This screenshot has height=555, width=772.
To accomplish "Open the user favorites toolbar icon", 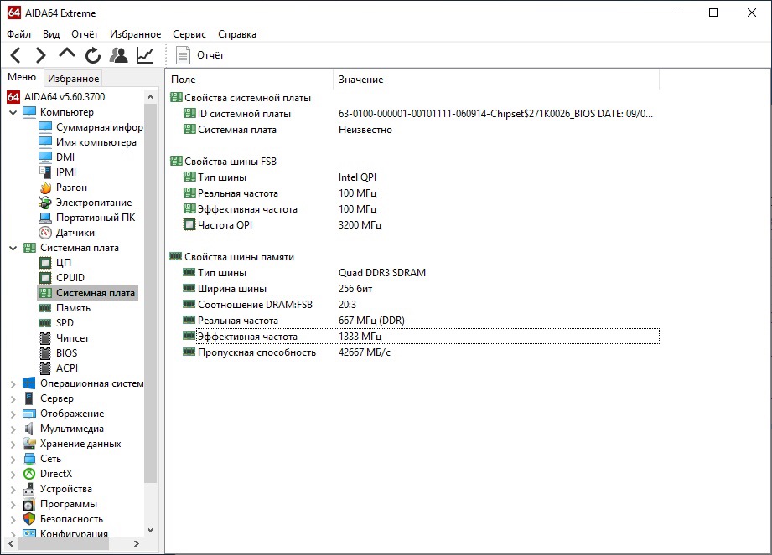I will [x=119, y=55].
